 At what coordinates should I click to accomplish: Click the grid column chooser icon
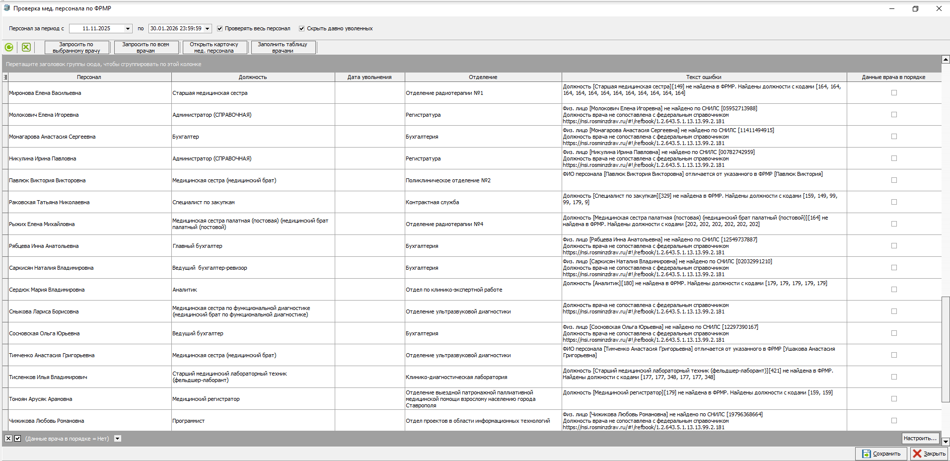(x=5, y=77)
